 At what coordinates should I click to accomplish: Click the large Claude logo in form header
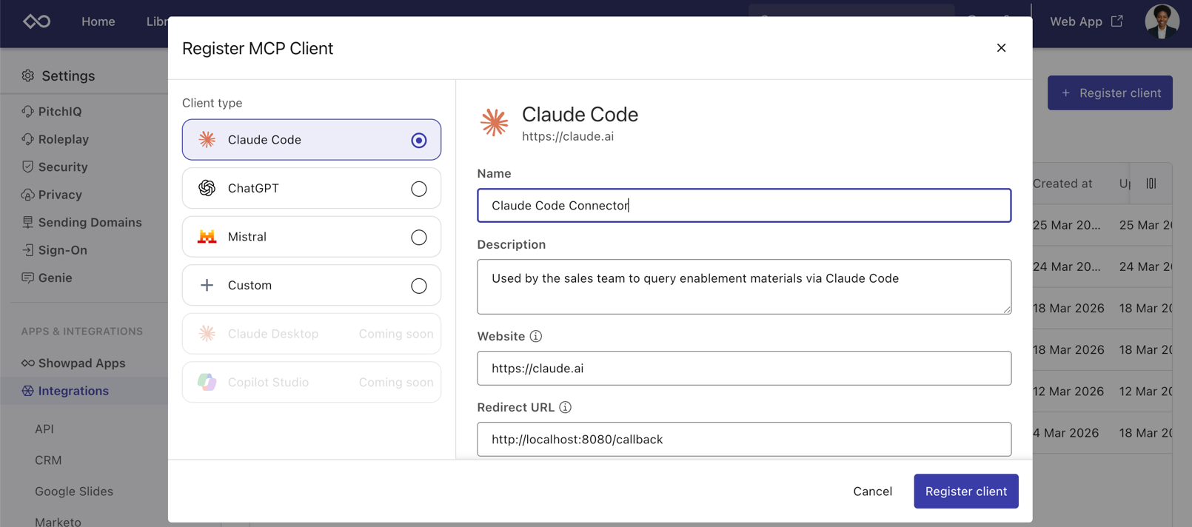pos(494,122)
